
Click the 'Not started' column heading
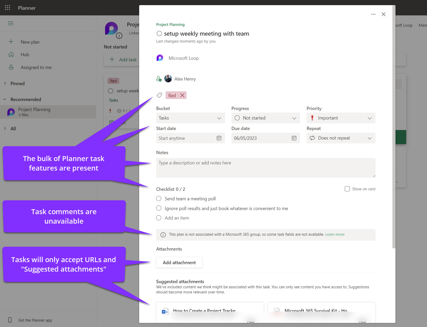click(115, 47)
